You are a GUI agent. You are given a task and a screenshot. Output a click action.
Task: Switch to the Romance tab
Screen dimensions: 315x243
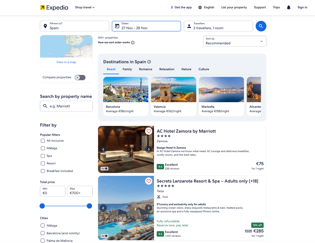[x=146, y=69]
